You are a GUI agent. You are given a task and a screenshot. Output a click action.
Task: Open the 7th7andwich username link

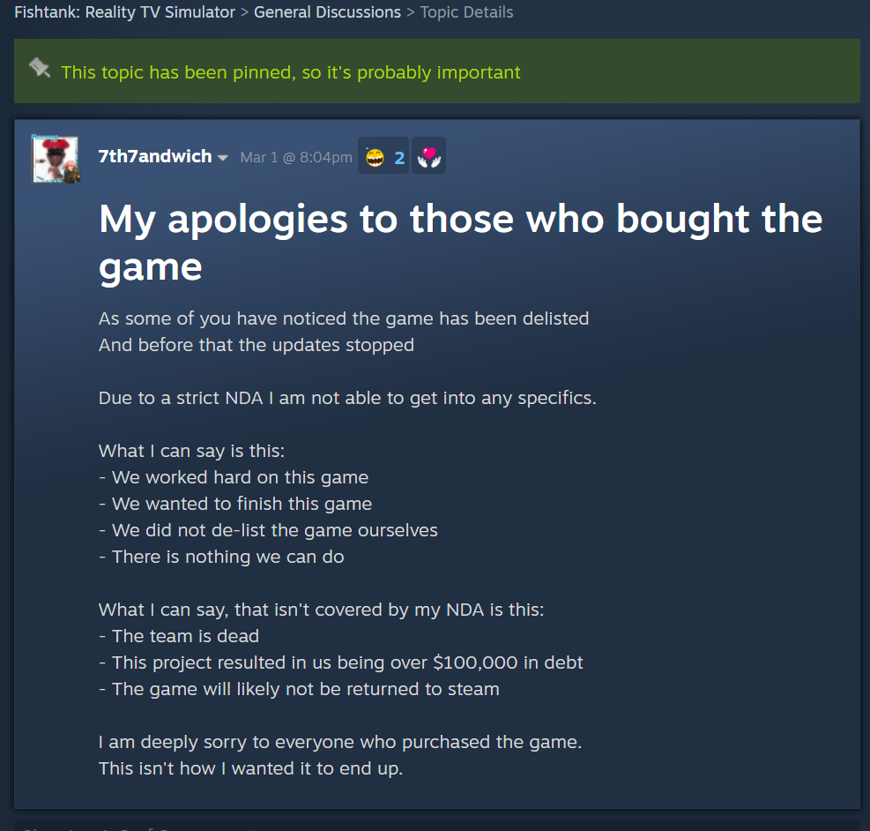click(x=155, y=156)
